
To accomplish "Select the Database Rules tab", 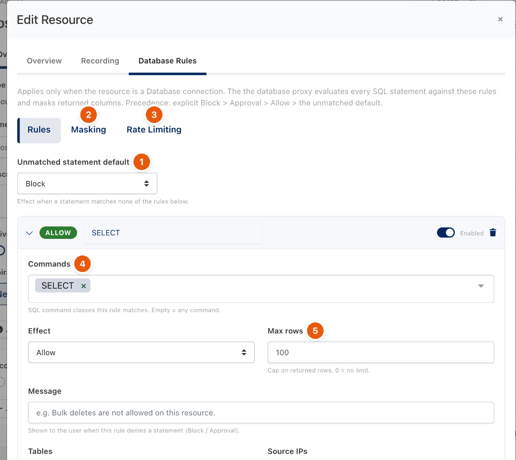I will [167, 61].
